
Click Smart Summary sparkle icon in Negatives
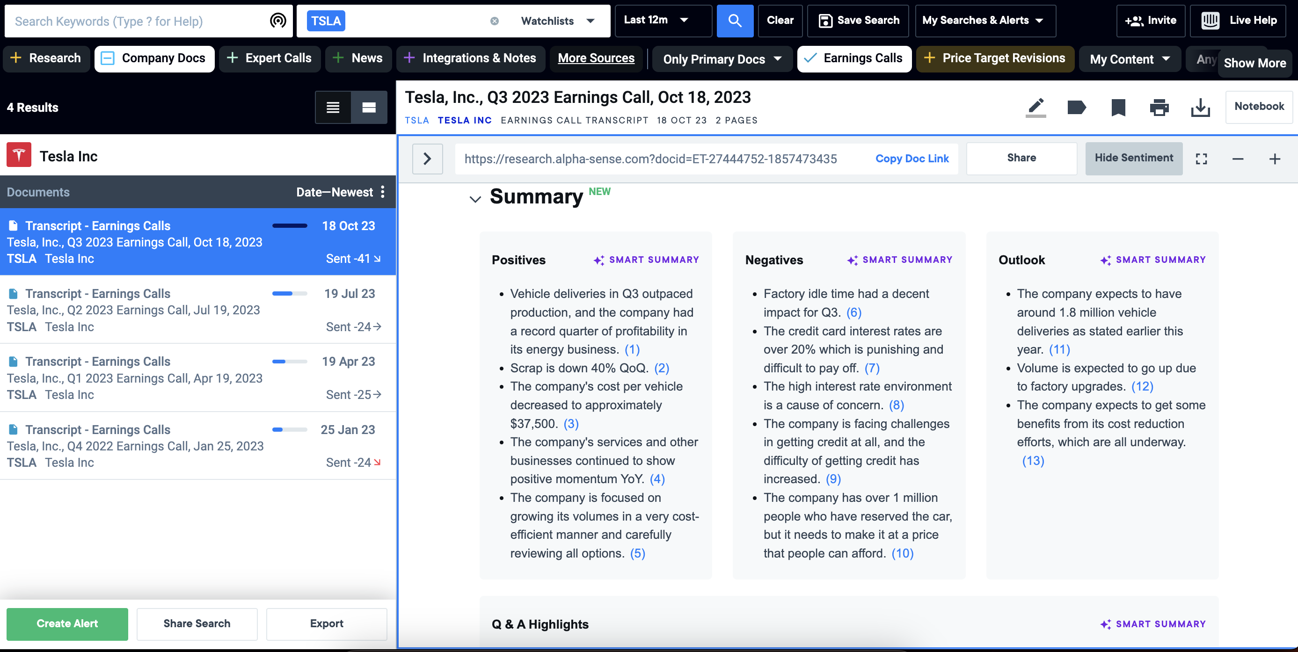click(x=852, y=261)
